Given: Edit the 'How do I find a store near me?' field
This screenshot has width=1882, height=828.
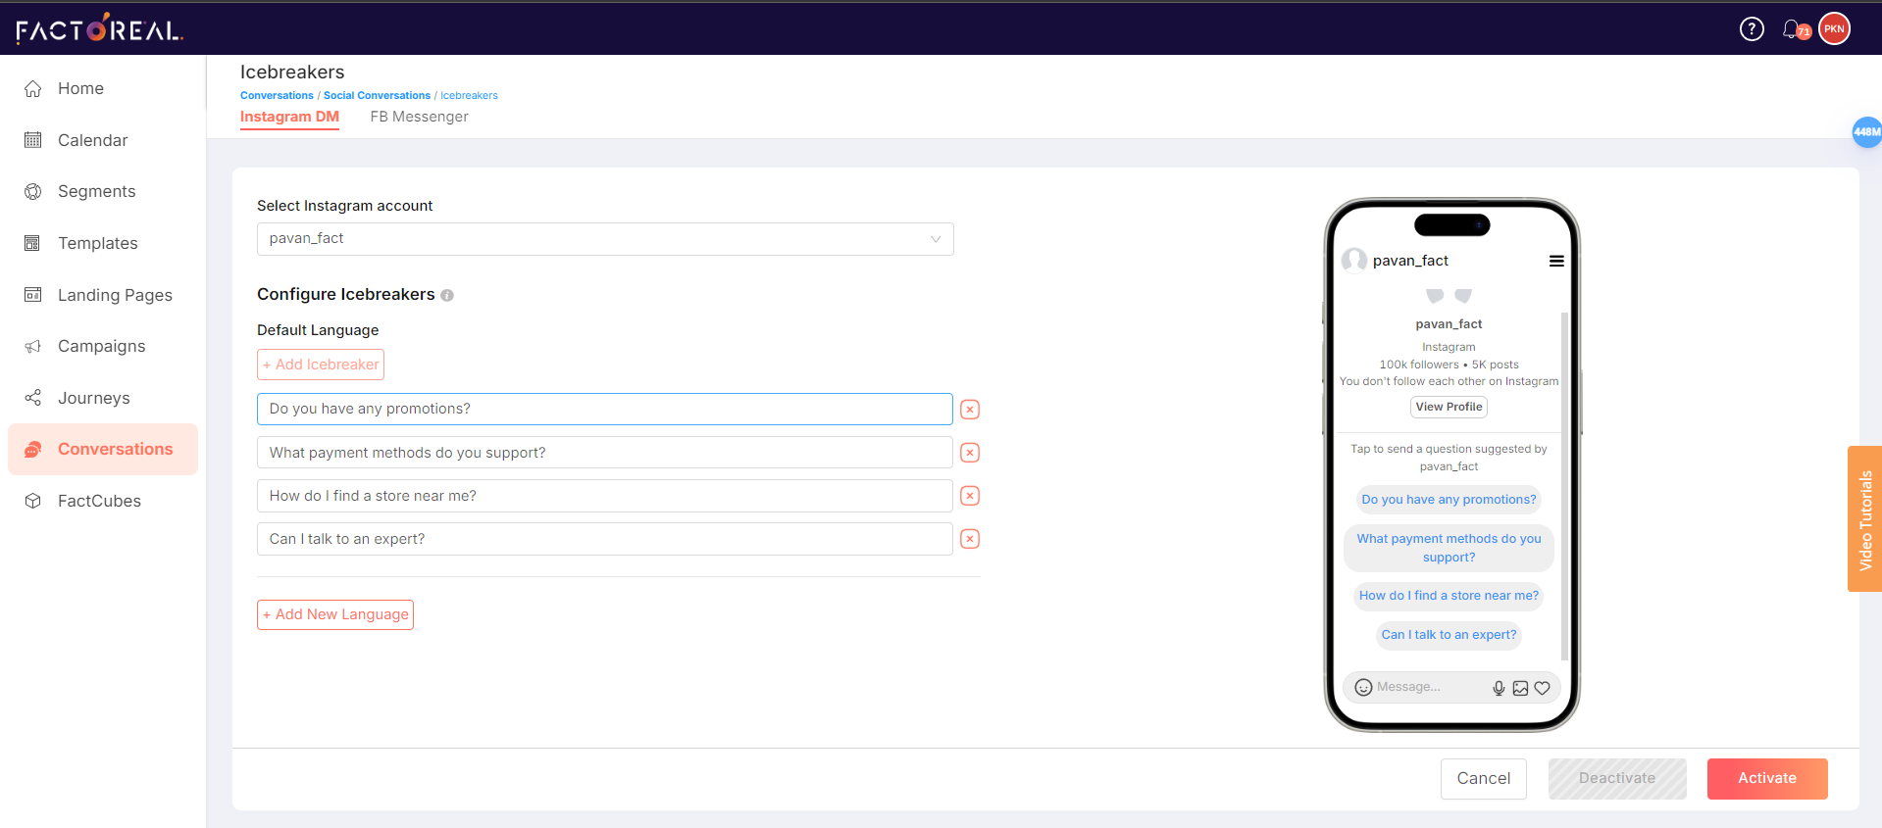Looking at the screenshot, I should pos(605,496).
